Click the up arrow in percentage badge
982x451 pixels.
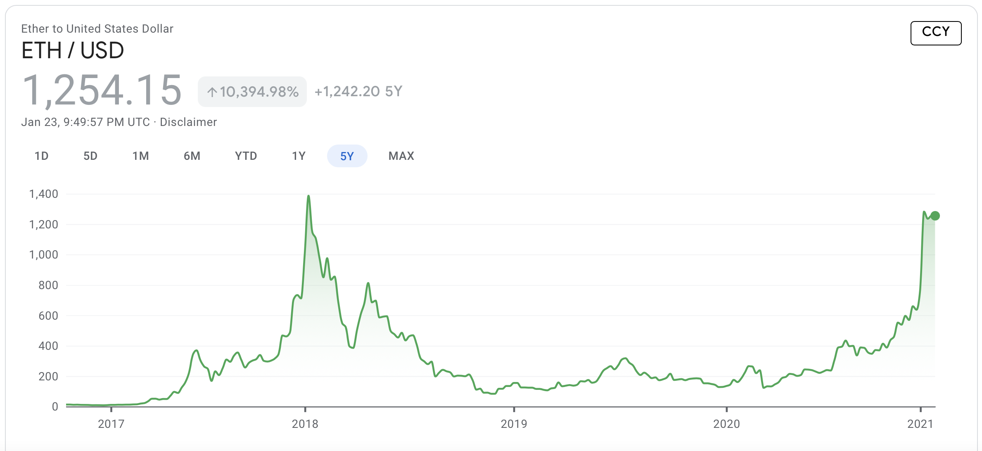click(212, 92)
